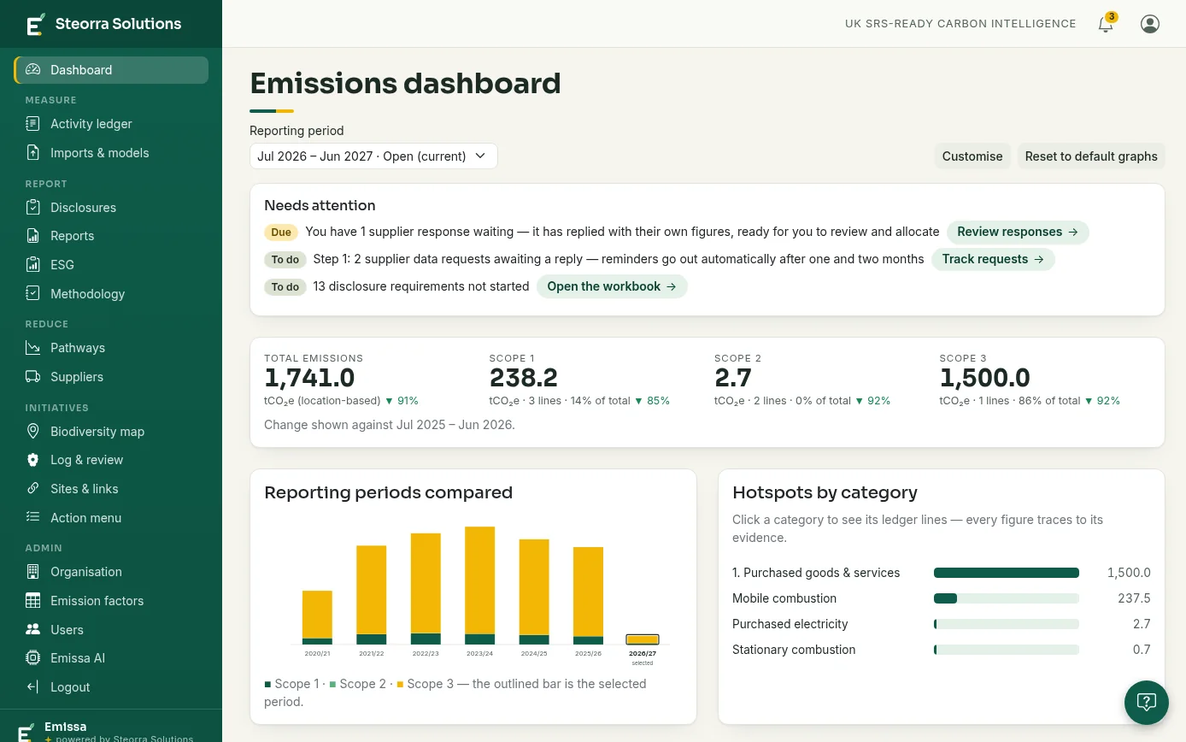The width and height of the screenshot is (1186, 742).
Task: Open the user account profile icon
Action: [x=1150, y=24]
